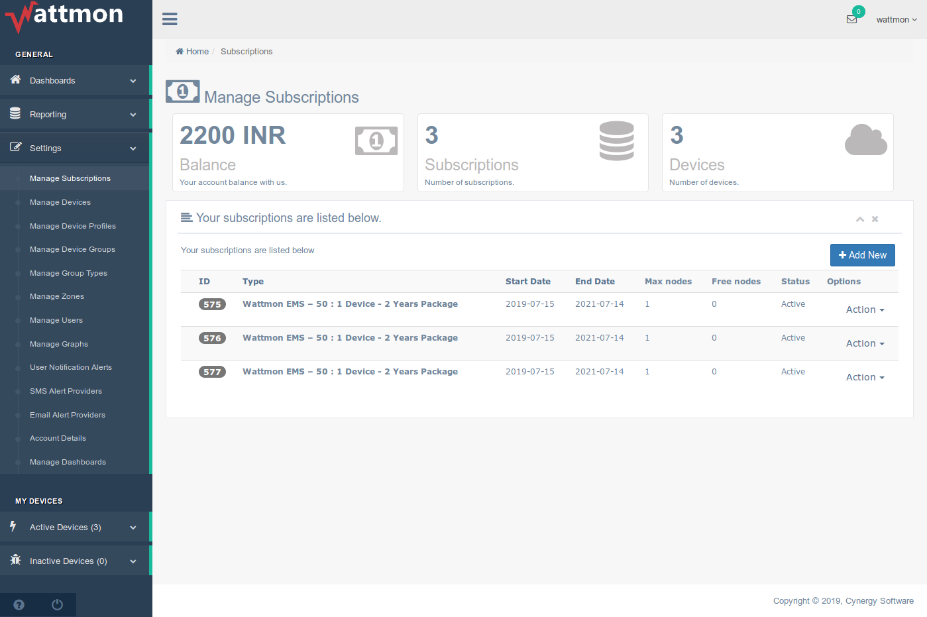
Task: Select SMS Alert Providers
Action: click(x=66, y=391)
